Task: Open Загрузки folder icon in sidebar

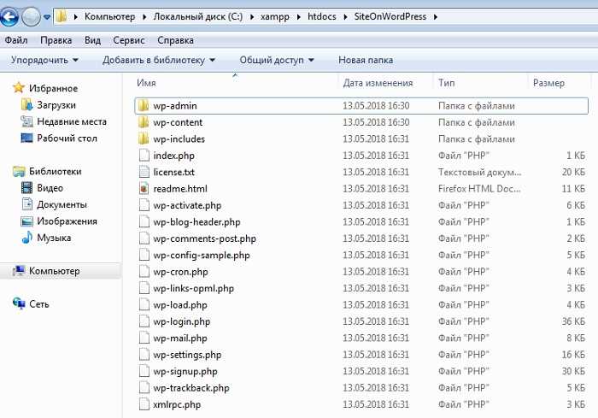Action: (26, 105)
